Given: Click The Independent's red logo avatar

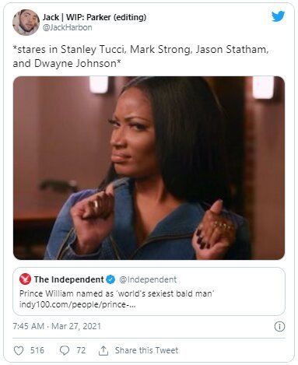Looking at the screenshot, I should click(25, 279).
